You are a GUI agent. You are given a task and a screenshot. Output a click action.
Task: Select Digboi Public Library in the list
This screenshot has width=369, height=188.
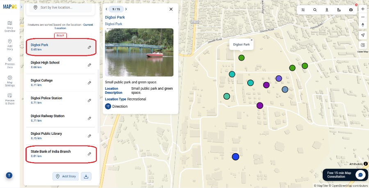[x=61, y=136]
